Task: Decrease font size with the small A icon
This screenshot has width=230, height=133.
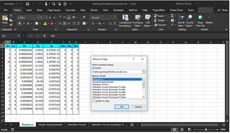Action: (x=54, y=18)
